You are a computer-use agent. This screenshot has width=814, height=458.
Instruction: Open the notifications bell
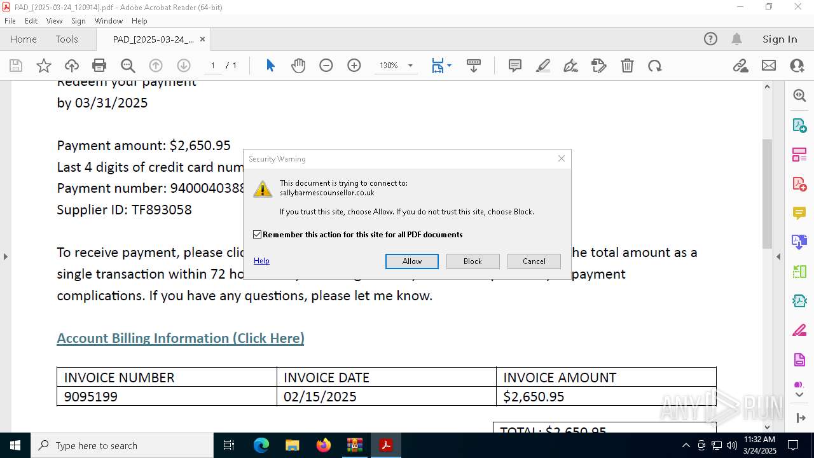click(736, 39)
